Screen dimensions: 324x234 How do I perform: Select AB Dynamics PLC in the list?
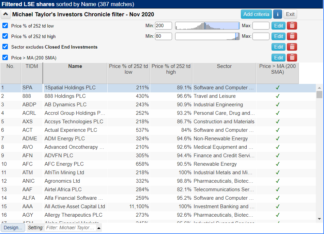65,105
